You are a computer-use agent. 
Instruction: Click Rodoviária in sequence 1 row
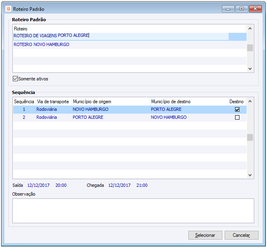coord(46,110)
